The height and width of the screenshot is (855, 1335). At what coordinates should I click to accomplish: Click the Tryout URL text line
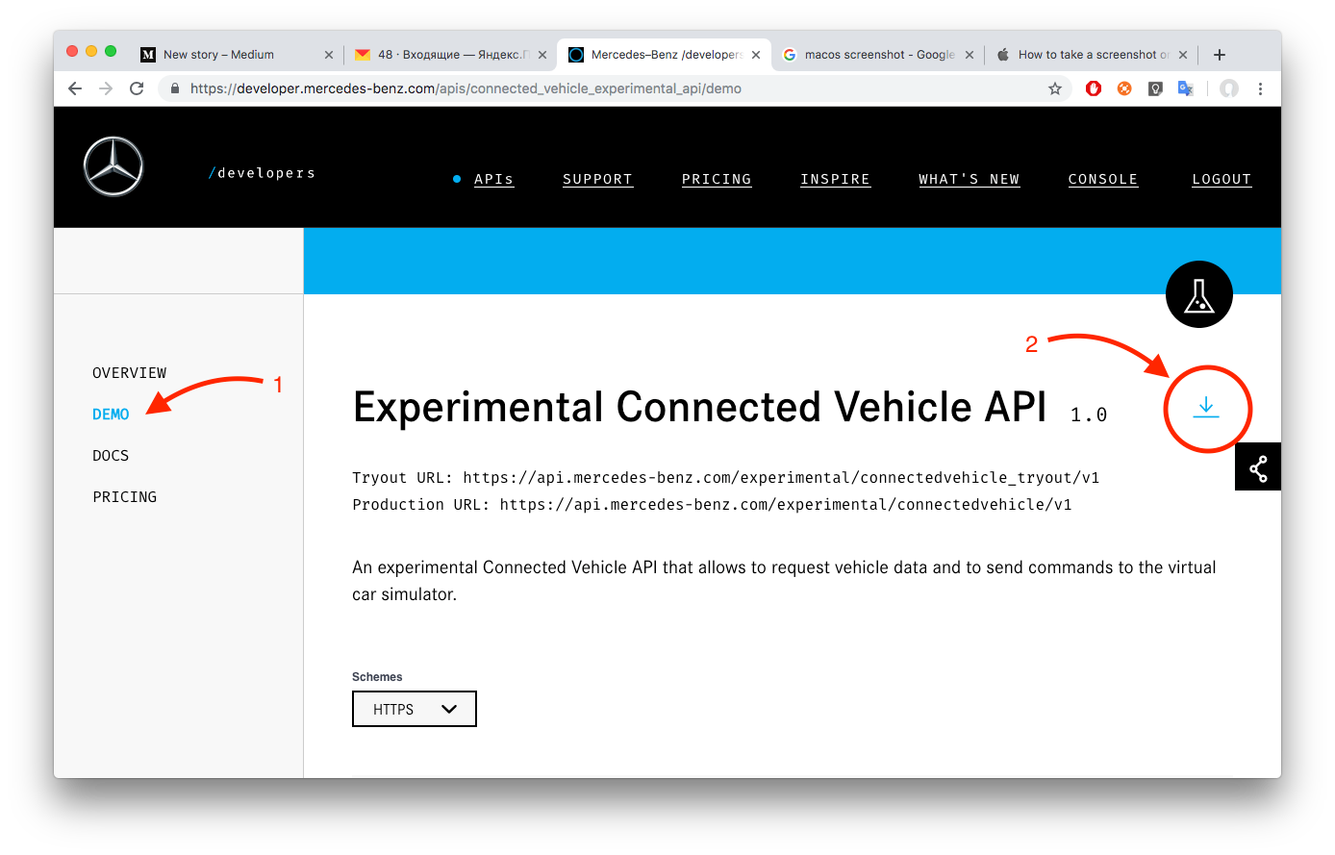(726, 477)
